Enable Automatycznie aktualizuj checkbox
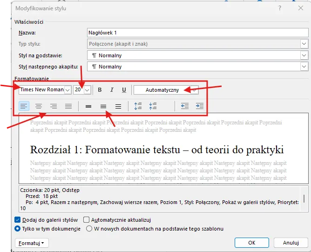 pos(86,220)
